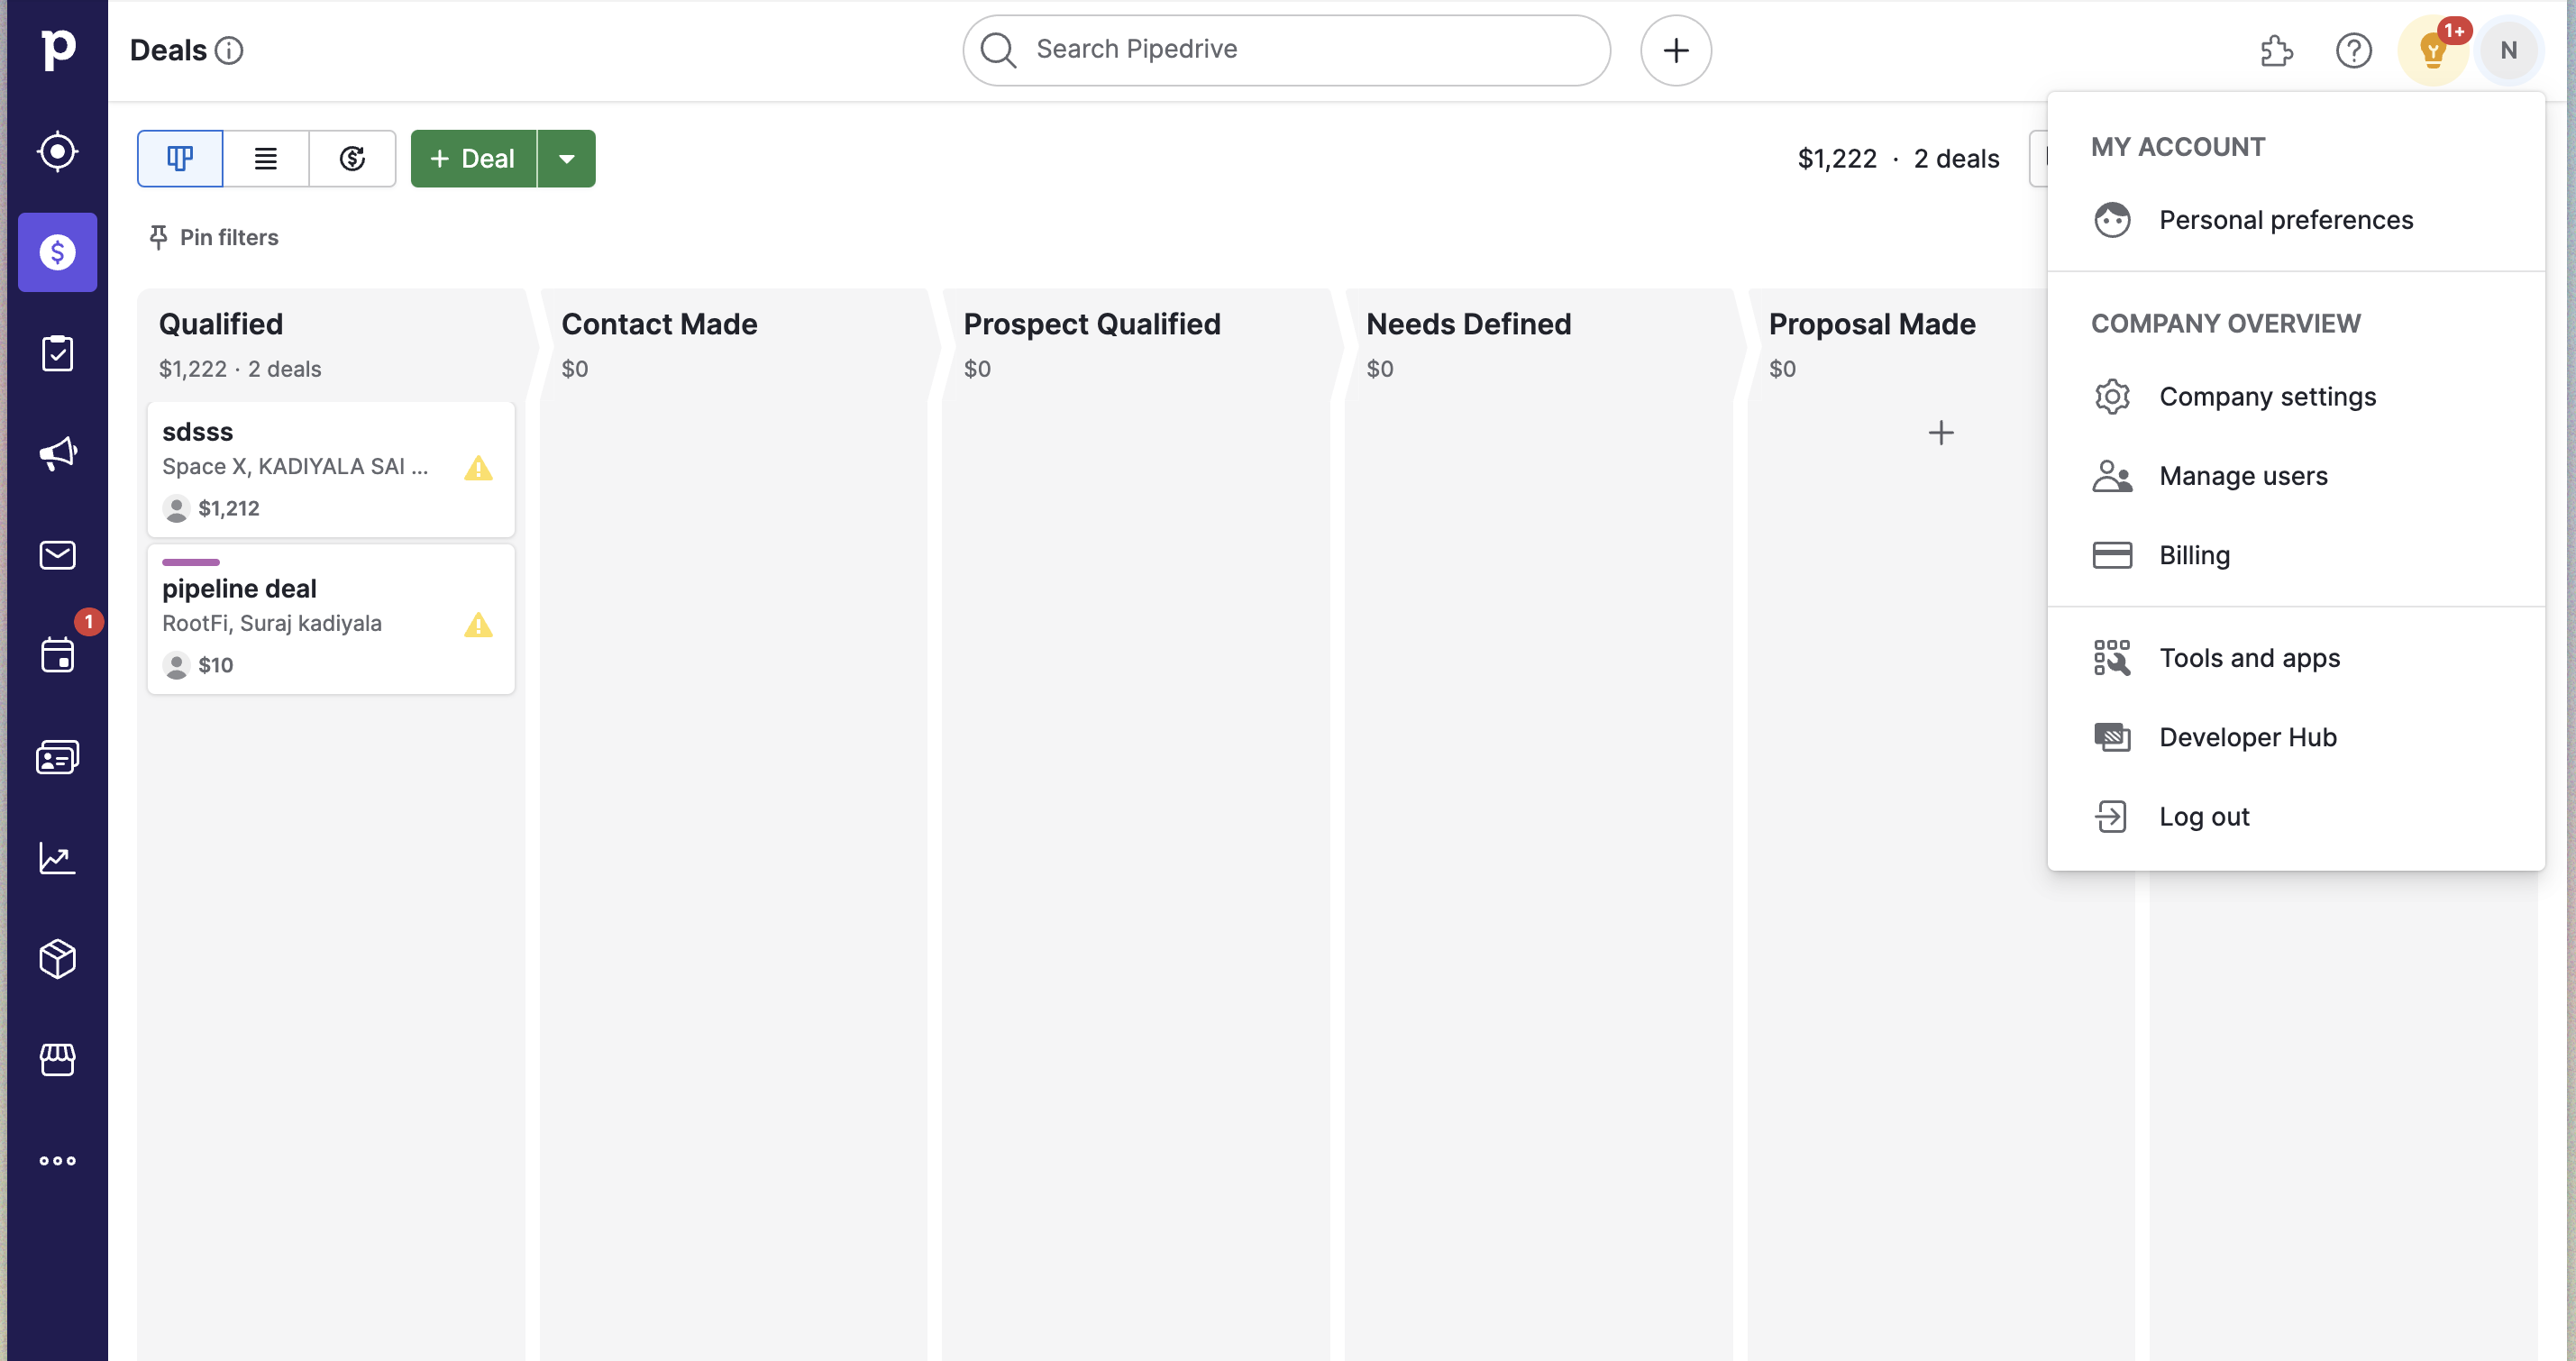Choose Company settings from account menu
2576x1361 pixels.
(2266, 397)
